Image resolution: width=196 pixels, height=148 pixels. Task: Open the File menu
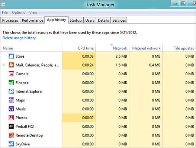pyautogui.click(x=5, y=12)
